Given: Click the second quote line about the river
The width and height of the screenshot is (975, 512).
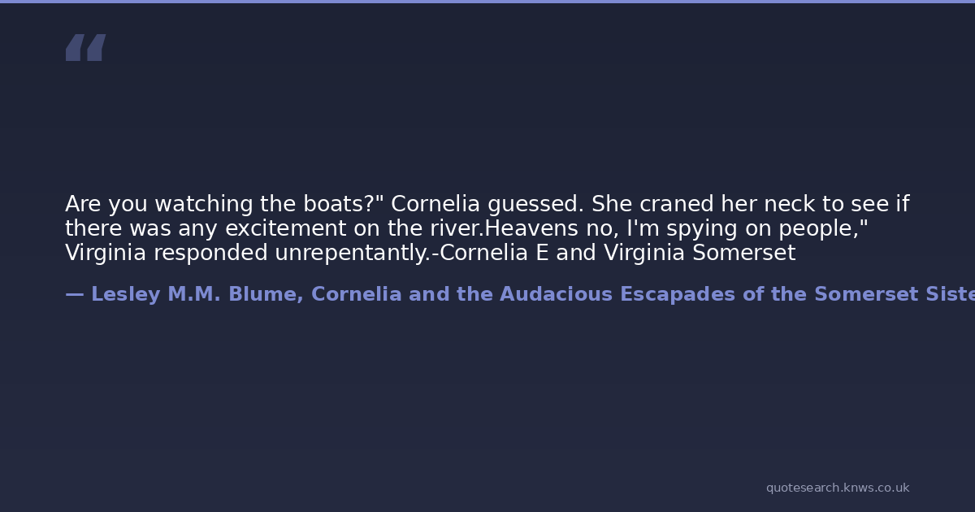Looking at the screenshot, I should 466,228.
